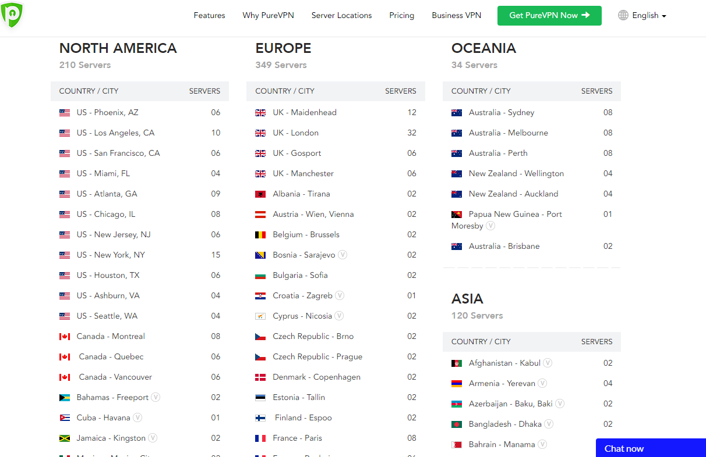Click the Cyprus flag icon

(260, 316)
